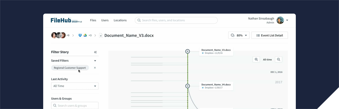Viewport: 339px width, 109px height.
Task: Collapse the Saved Filters section
Action: click(95, 61)
